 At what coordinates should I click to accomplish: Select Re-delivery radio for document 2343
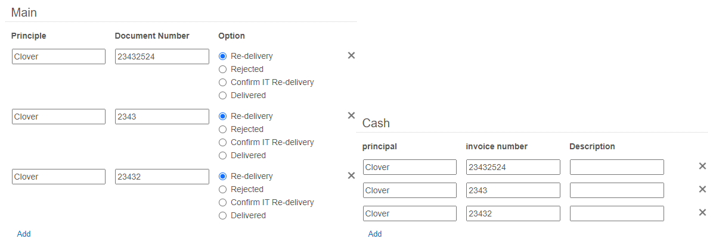pos(222,117)
